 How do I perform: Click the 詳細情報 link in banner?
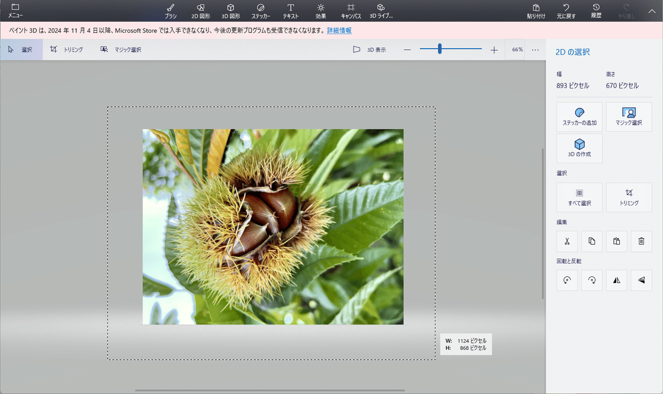pos(339,30)
